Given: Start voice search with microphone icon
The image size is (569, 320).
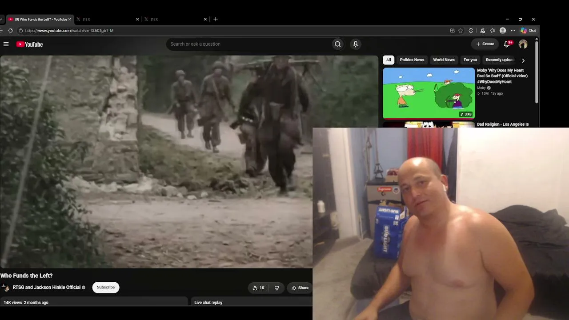Looking at the screenshot, I should [355, 44].
